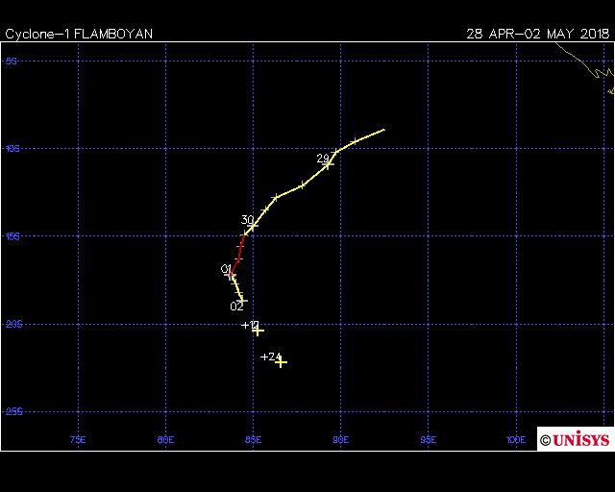The image size is (615, 492).
Task: Click the +24 forecast position cross marker
Action: click(281, 361)
